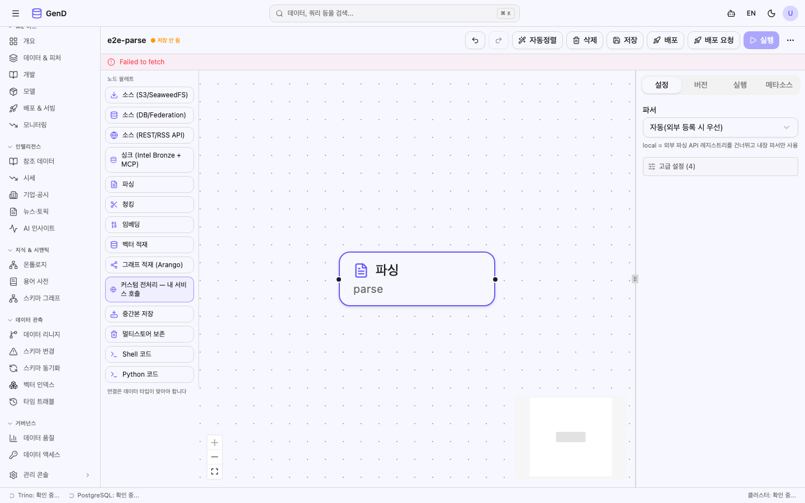
Task: Add 커스텀 전처리 node
Action: [149, 290]
